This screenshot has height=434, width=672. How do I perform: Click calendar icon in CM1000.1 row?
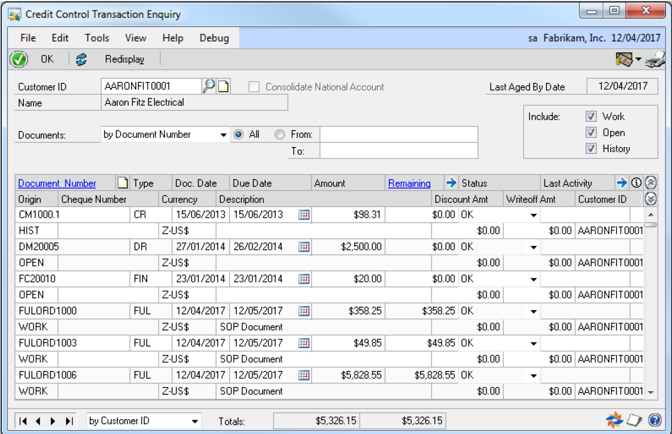click(x=304, y=215)
